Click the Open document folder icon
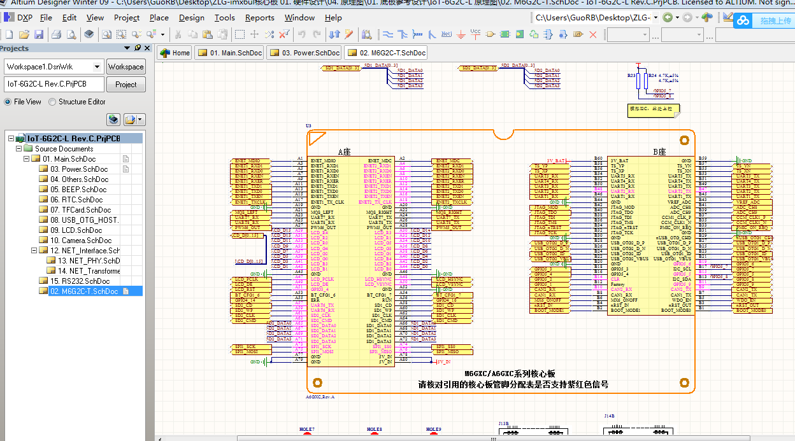The height and width of the screenshot is (441, 795). coord(24,34)
